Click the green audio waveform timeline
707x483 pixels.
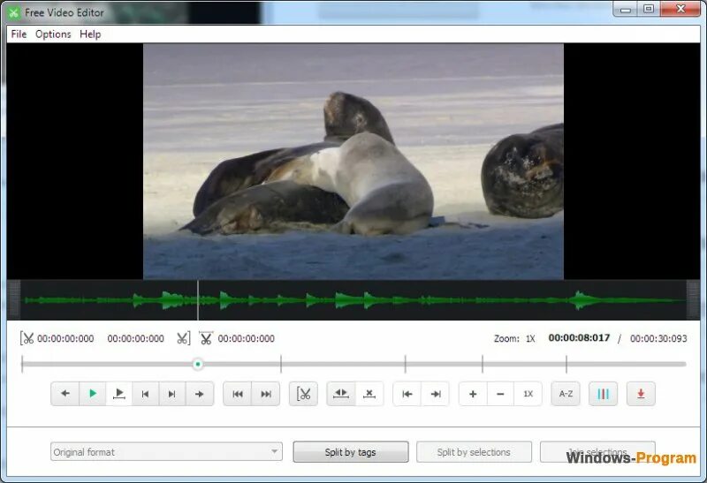pyautogui.click(x=353, y=300)
